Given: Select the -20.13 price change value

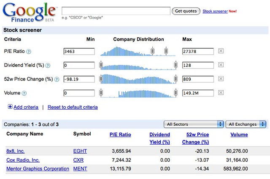Looking at the screenshot, I should [202, 151].
